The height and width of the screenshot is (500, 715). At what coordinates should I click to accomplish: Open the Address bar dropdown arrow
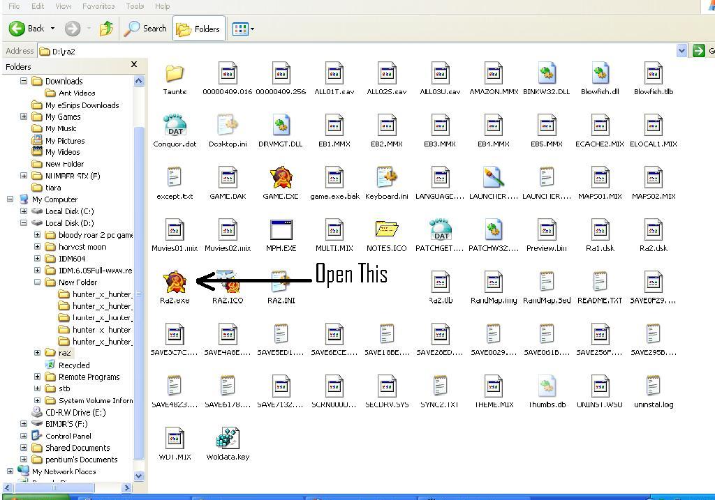[x=681, y=51]
